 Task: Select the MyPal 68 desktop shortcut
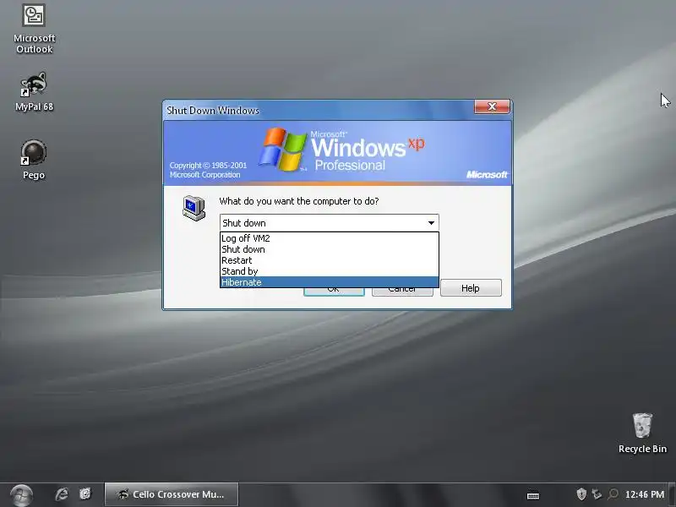coord(34,92)
